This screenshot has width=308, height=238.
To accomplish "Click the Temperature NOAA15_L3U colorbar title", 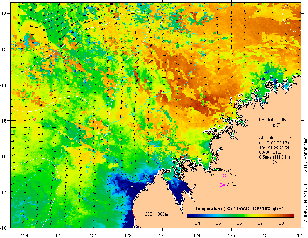I will coord(239,209).
